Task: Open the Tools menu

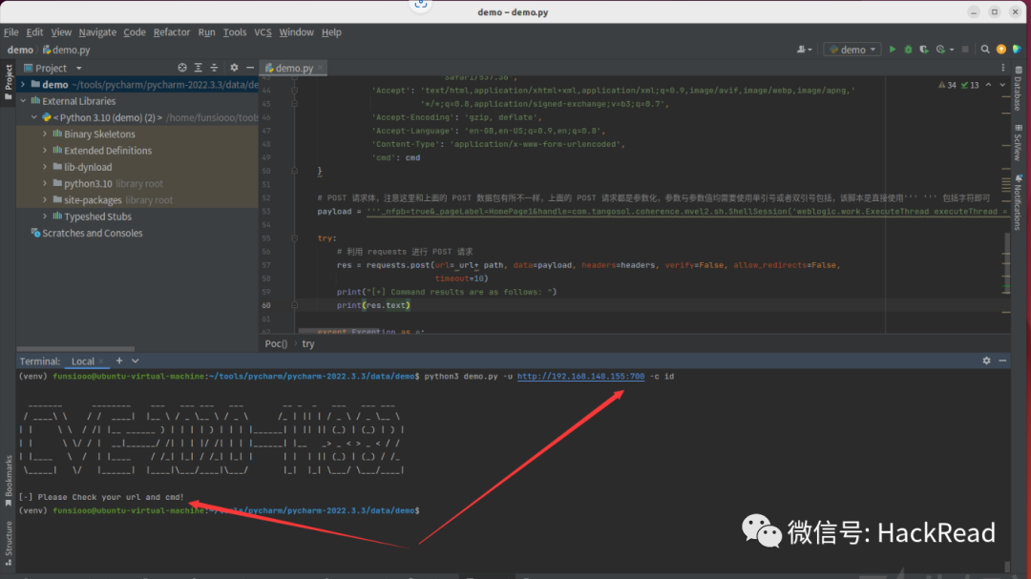Action: (234, 31)
